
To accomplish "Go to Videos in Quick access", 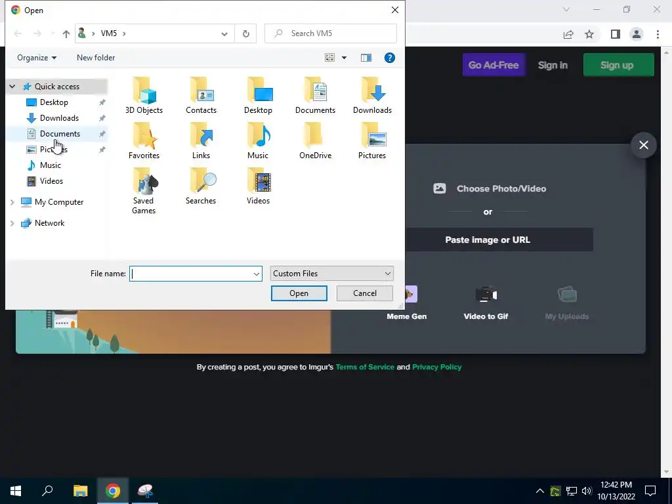I will tap(51, 181).
